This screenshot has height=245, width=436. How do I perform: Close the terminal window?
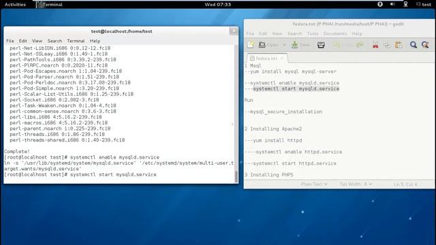(234, 31)
